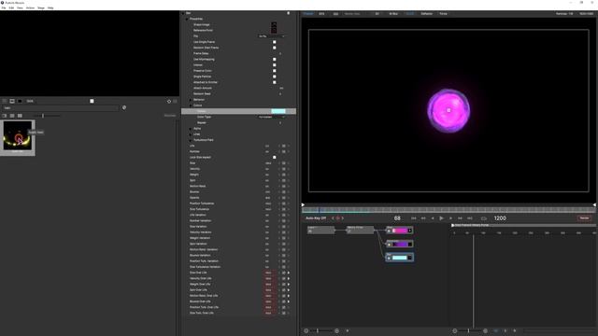
Task: Toggle Preserve Color checkbox
Action: [x=274, y=71]
